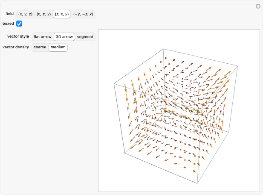The image size is (263, 195).
Task: Select the {z, x, y} field setting
Action: pyautogui.click(x=61, y=14)
